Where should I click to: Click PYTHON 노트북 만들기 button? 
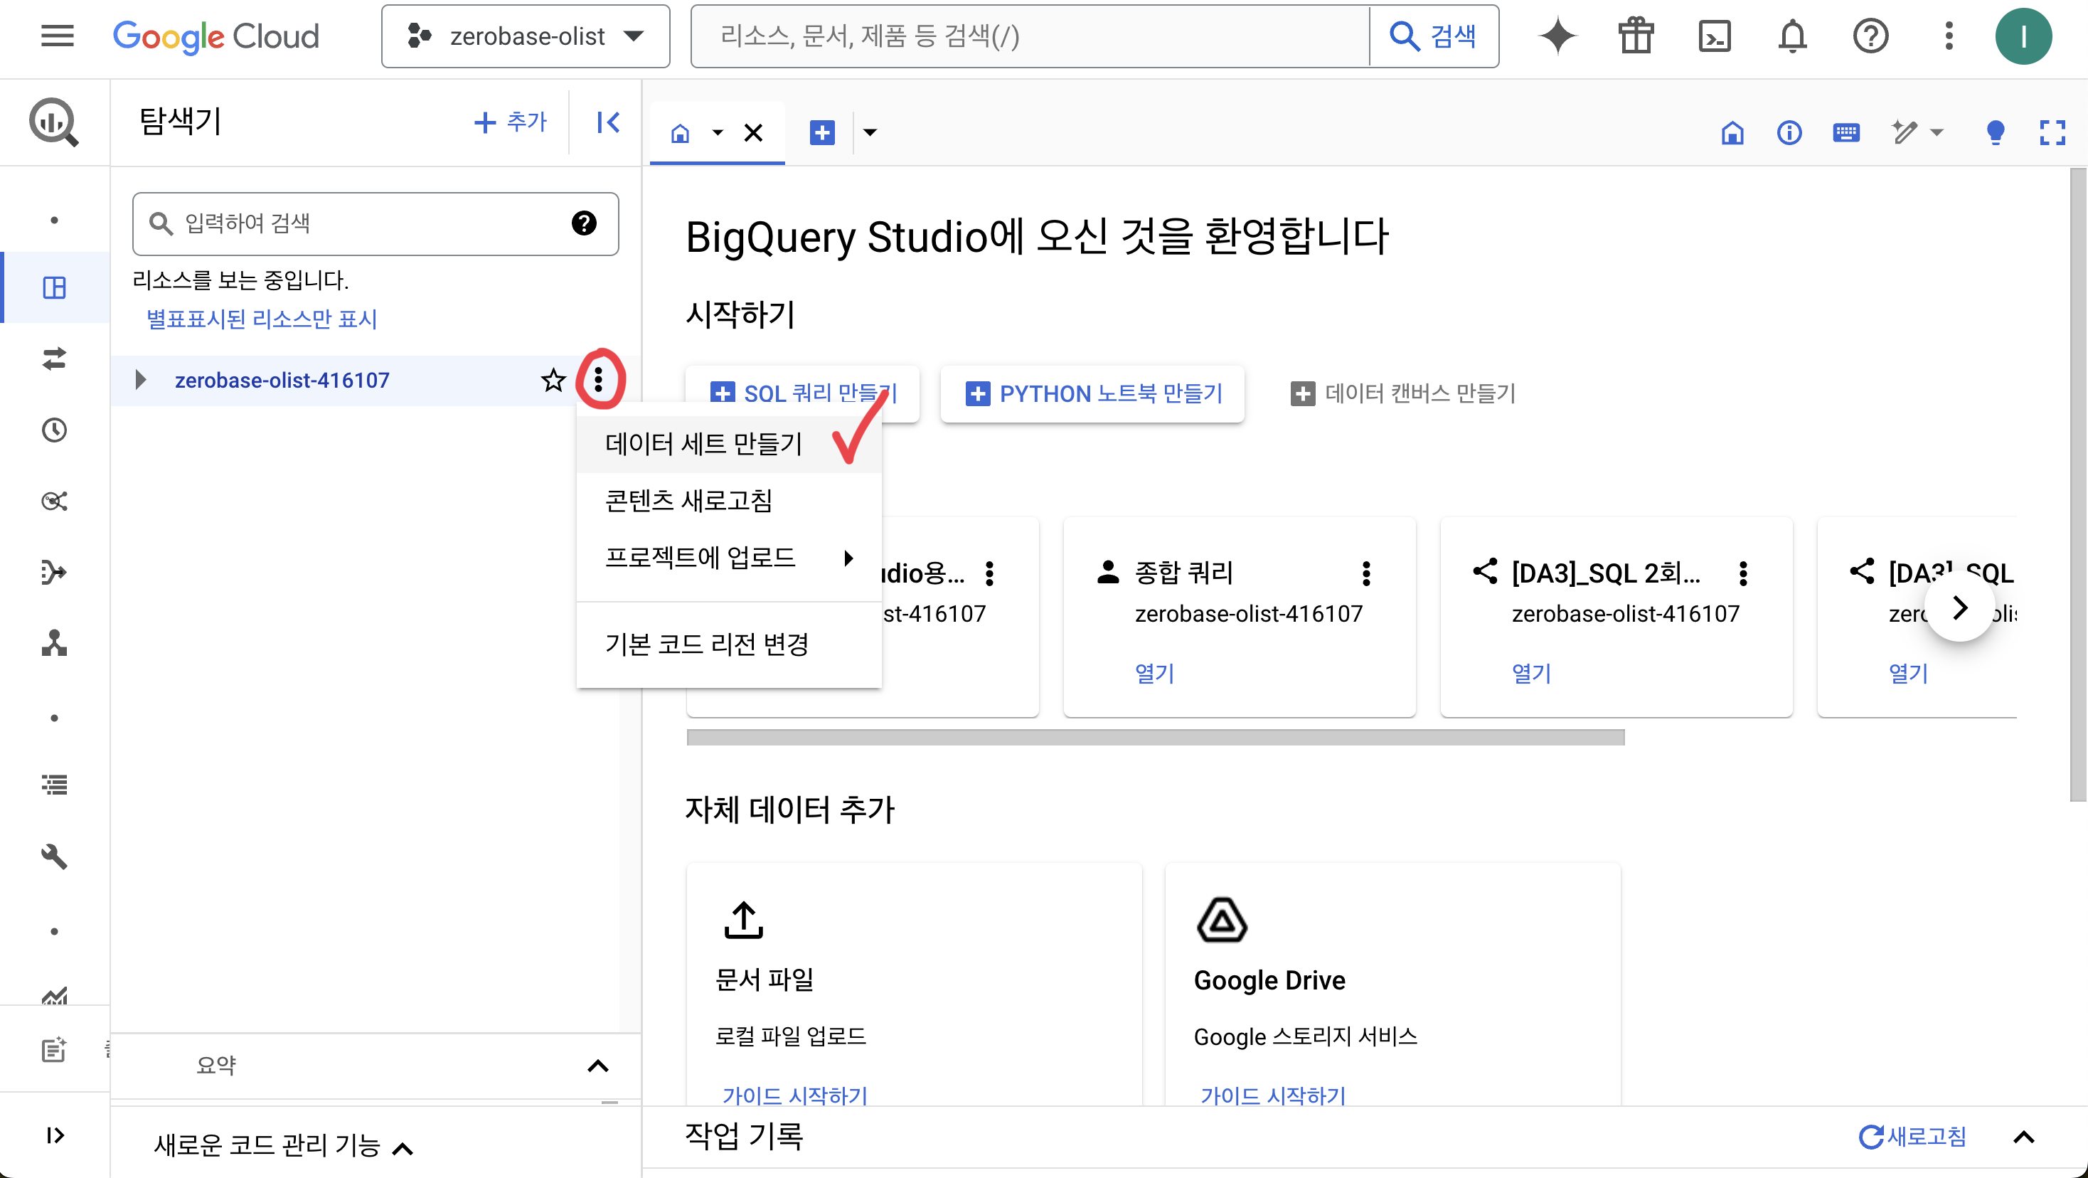[x=1092, y=394]
